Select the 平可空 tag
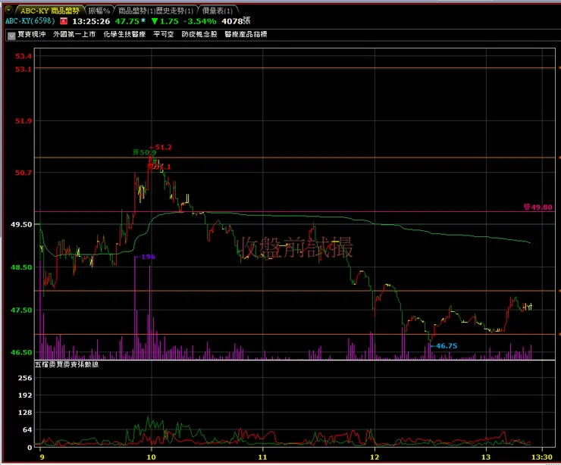Screen dimensions: 561x465 [x=164, y=34]
